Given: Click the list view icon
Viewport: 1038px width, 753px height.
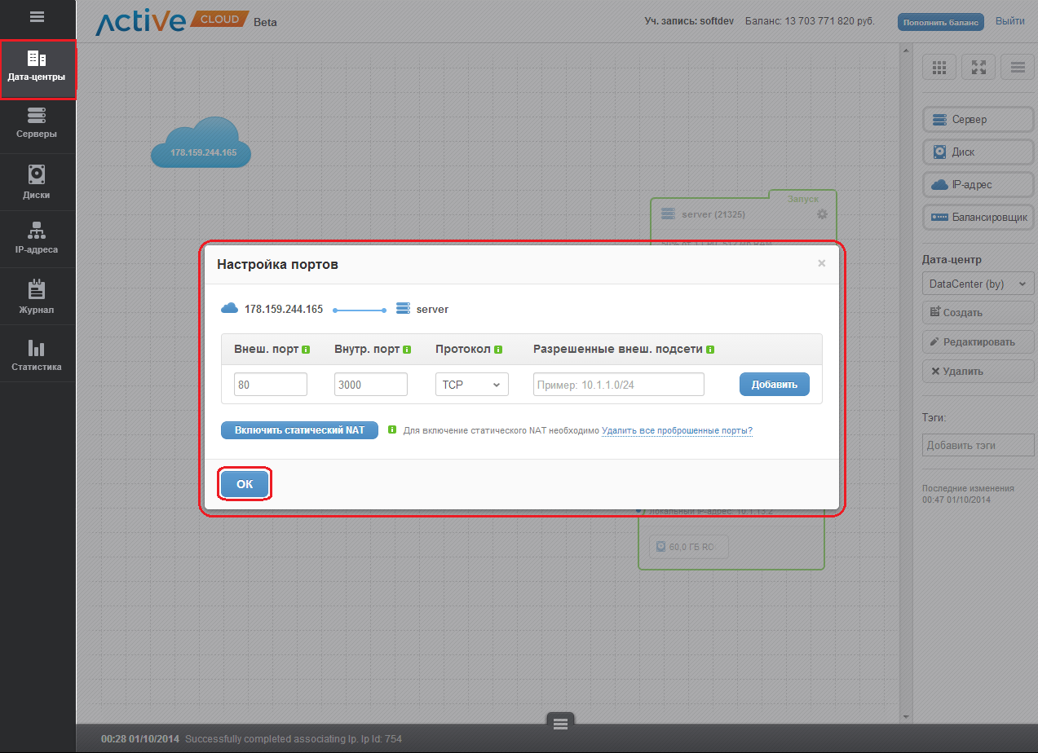Looking at the screenshot, I should tap(1017, 68).
